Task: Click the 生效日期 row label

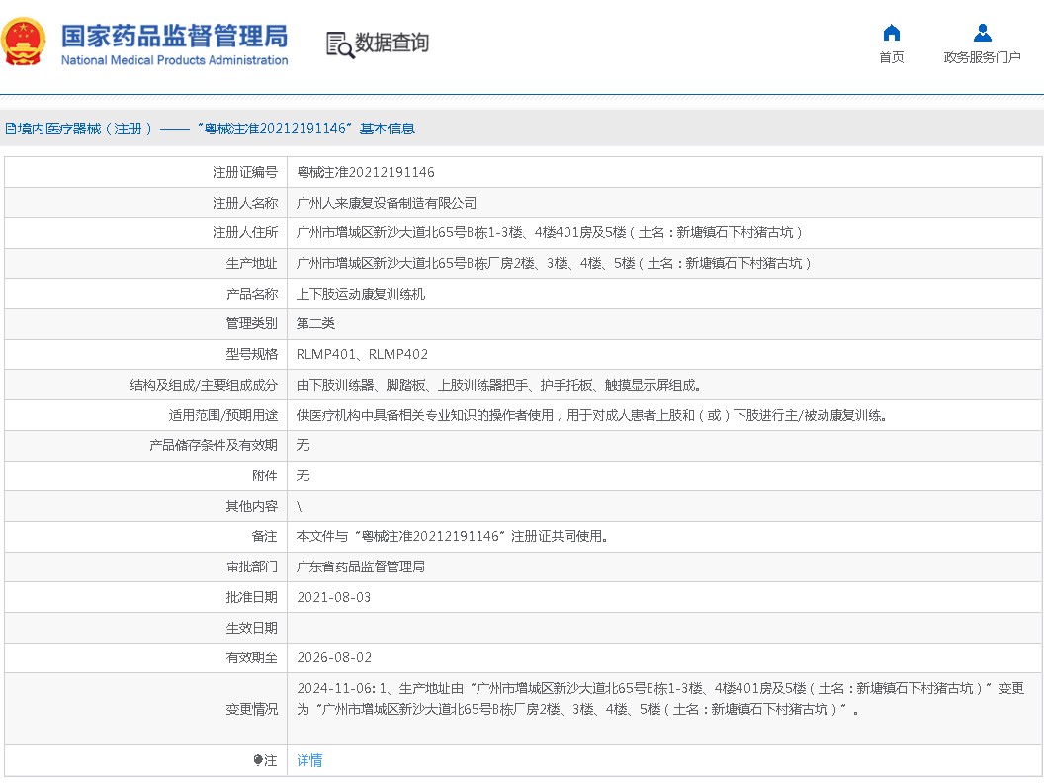Action: [251, 628]
